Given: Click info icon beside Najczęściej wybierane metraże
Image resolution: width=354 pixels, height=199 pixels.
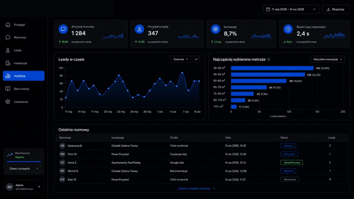Looking at the screenshot, I should pyautogui.click(x=268, y=59).
